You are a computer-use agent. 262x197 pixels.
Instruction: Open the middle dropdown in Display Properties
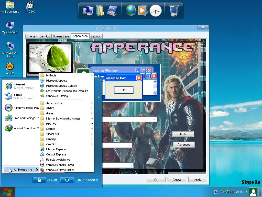pyautogui.click(x=130, y=145)
